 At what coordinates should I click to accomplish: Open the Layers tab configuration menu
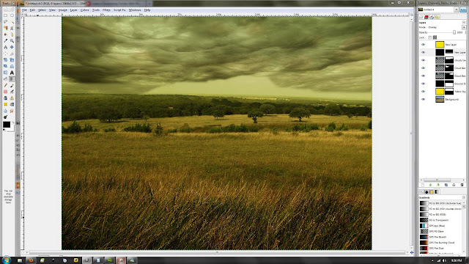point(464,23)
